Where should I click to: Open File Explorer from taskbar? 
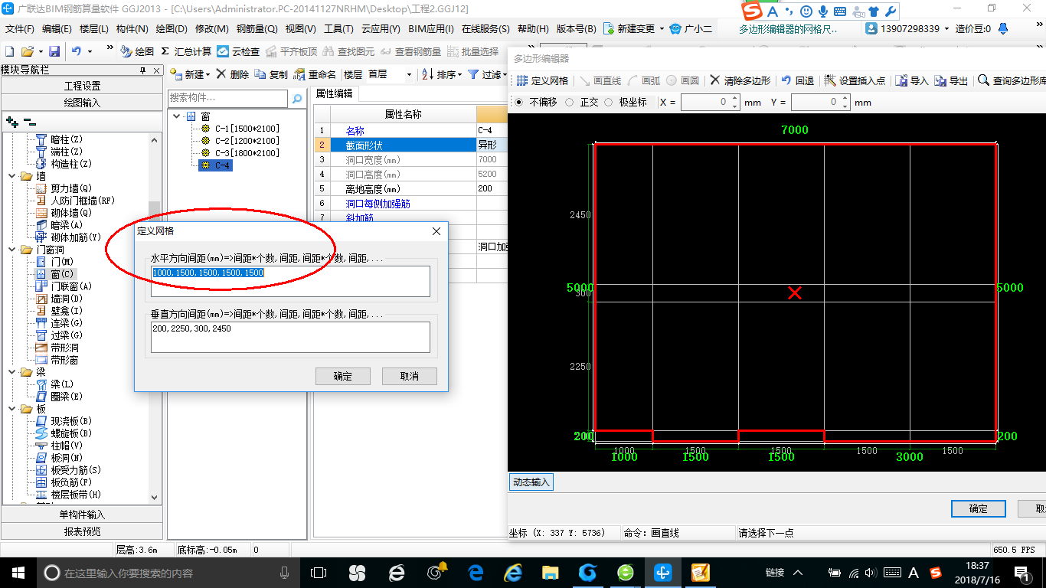[x=550, y=573]
